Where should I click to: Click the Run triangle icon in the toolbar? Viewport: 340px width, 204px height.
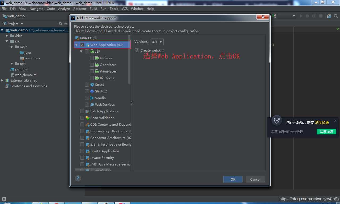coord(301,16)
